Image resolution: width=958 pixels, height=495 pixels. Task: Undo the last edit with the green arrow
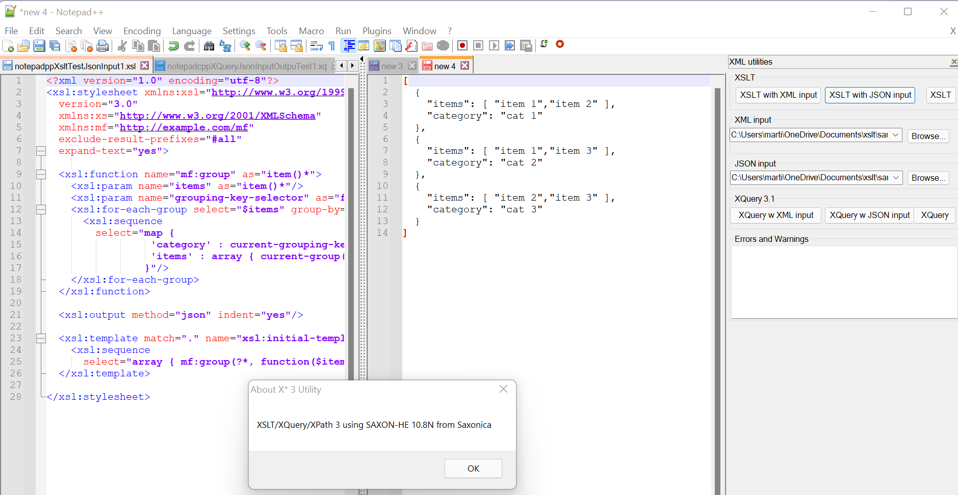pos(173,46)
